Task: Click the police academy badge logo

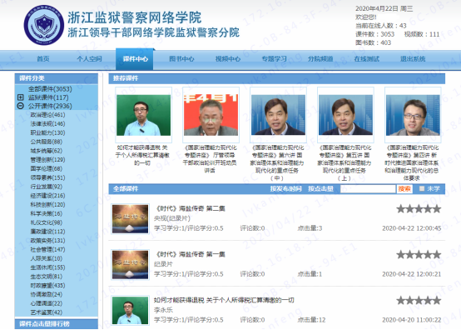Action: click(43, 25)
